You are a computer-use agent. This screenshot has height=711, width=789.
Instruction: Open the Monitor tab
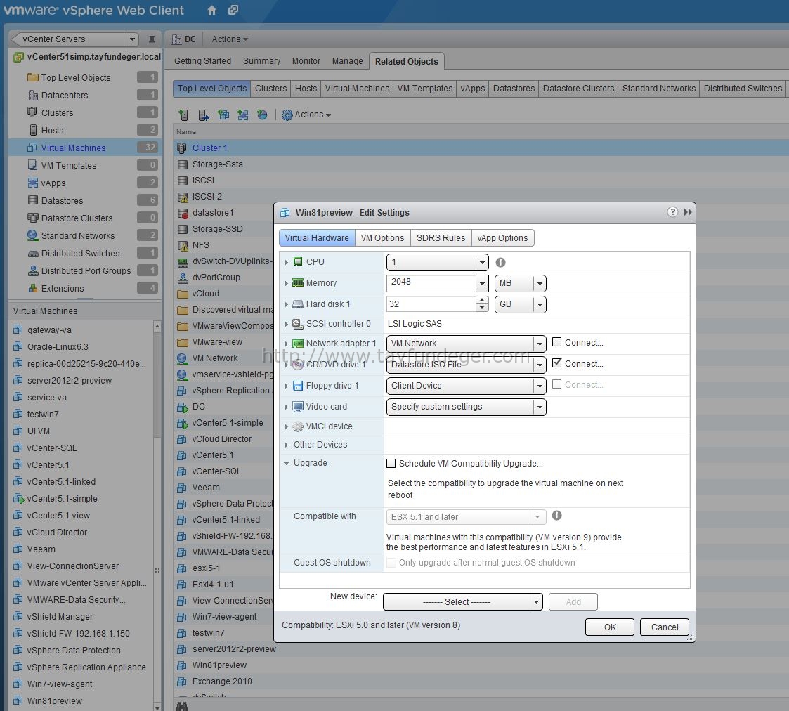tap(306, 61)
